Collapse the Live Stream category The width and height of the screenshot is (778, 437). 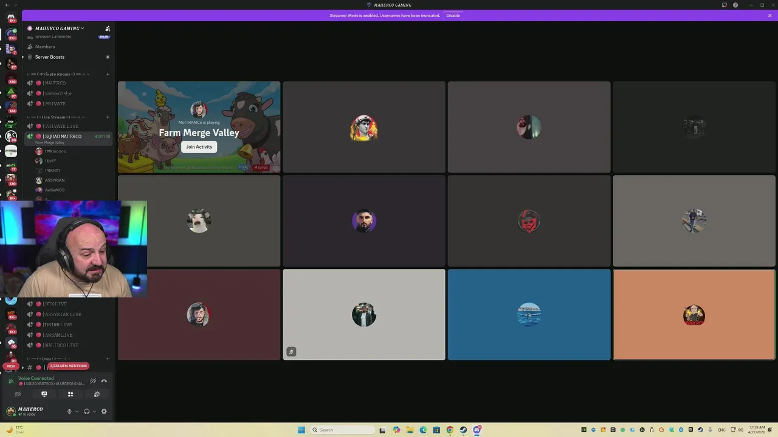point(55,117)
